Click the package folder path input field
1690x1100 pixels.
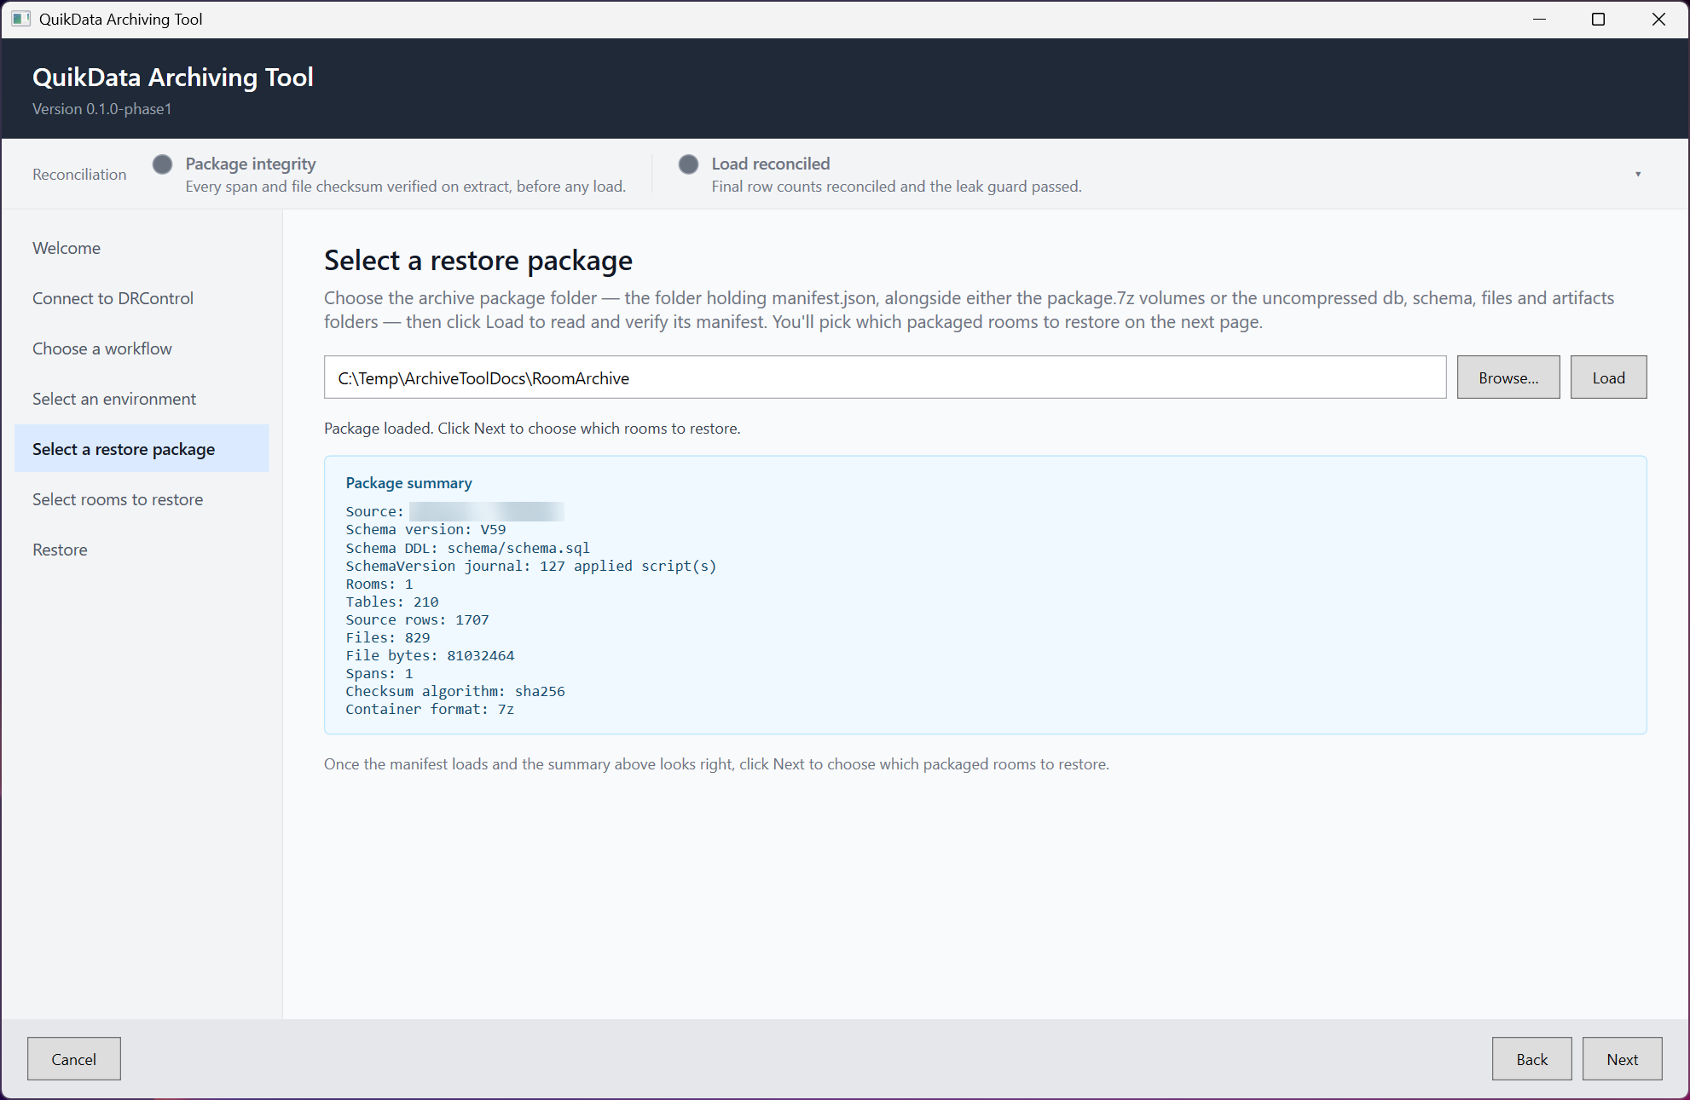click(x=885, y=377)
